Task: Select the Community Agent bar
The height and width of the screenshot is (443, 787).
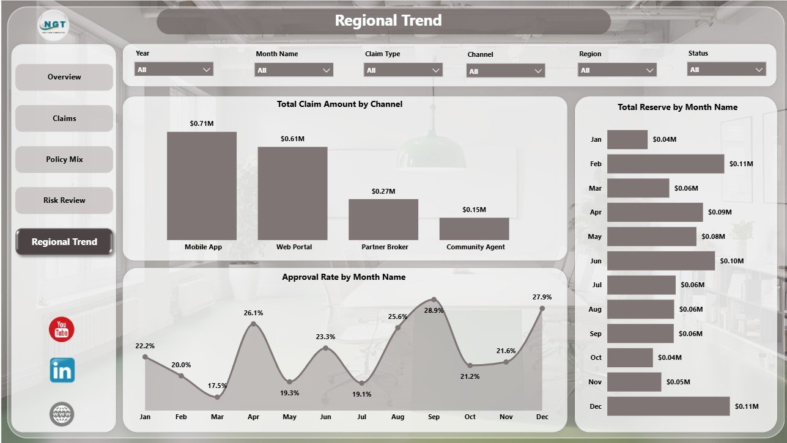Action: [x=474, y=229]
